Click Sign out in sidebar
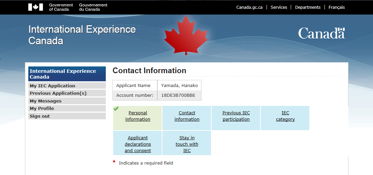 point(67,116)
